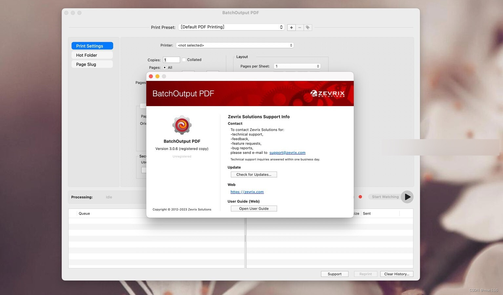Screen dimensions: 503x295
Task: Click the BatchOutput PDF banner title
Action: pyautogui.click(x=183, y=94)
